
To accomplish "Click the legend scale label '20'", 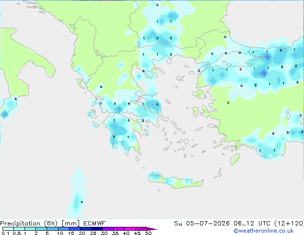I will coord(82,233).
